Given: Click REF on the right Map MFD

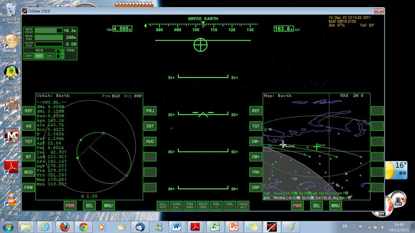Looking at the screenshot, I should (256, 111).
